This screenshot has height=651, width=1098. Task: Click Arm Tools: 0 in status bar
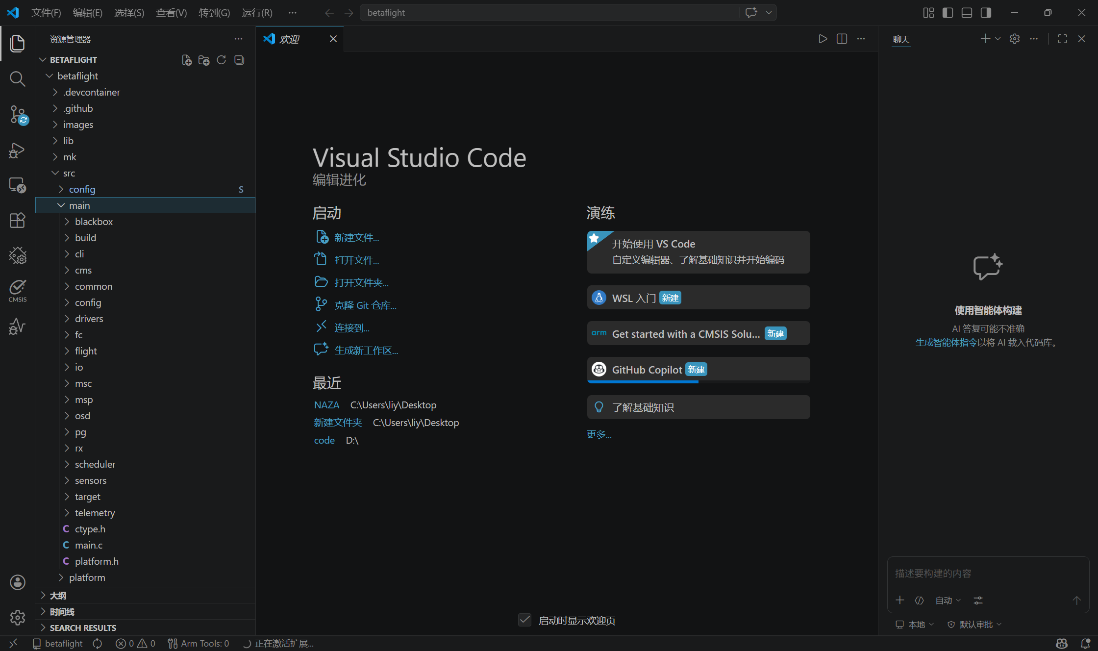coord(199,643)
